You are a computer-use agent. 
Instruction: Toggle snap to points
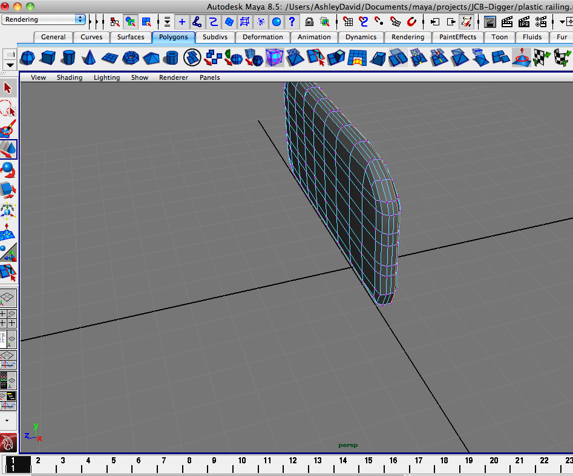tap(379, 22)
